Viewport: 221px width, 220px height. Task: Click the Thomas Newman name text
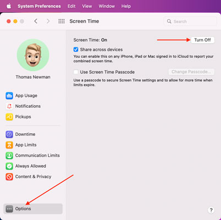click(33, 77)
